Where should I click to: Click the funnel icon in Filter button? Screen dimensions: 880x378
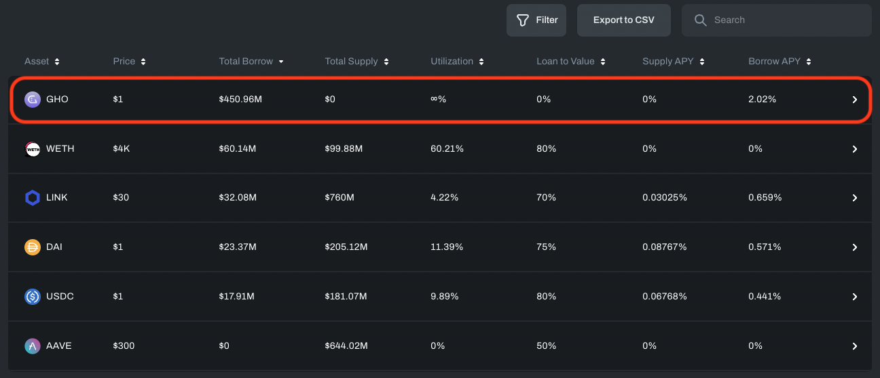(523, 20)
